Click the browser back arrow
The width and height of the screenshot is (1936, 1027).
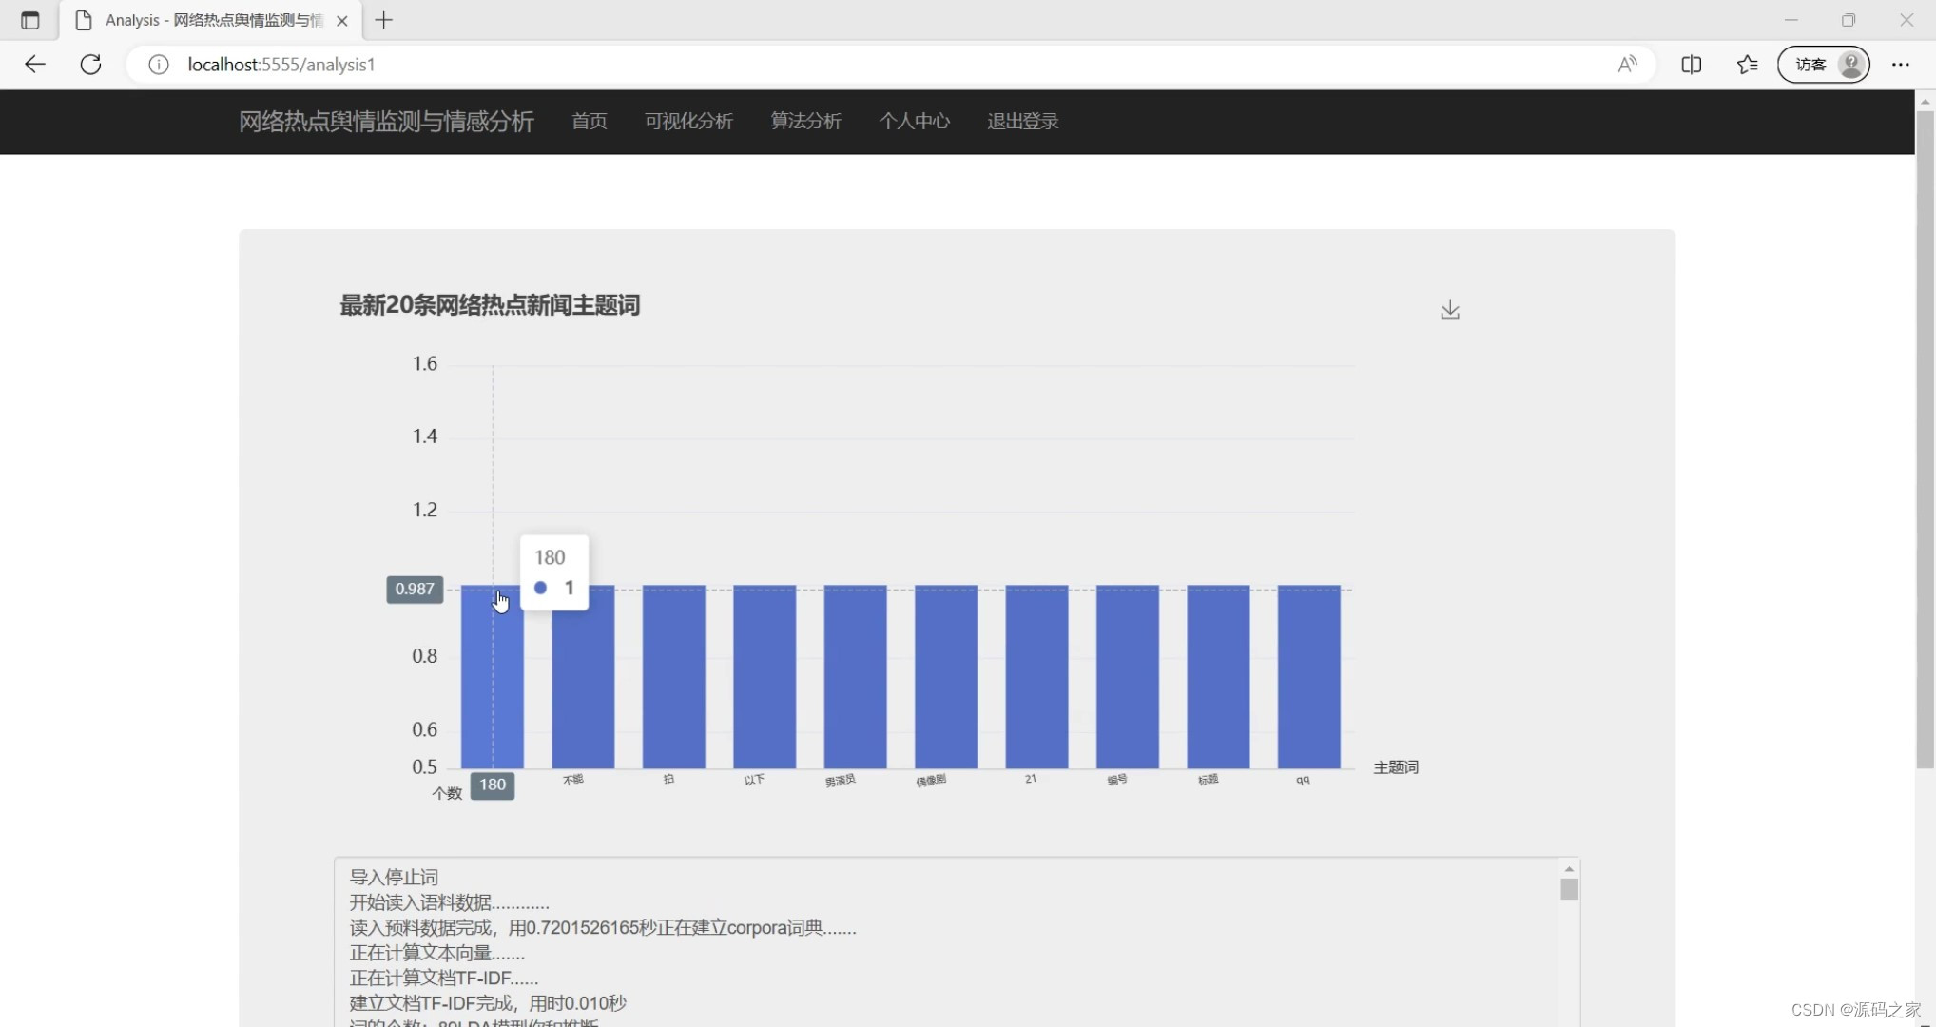point(35,65)
